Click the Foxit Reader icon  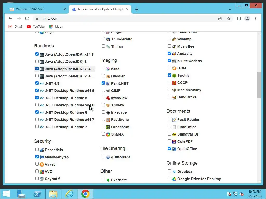coord(174,120)
